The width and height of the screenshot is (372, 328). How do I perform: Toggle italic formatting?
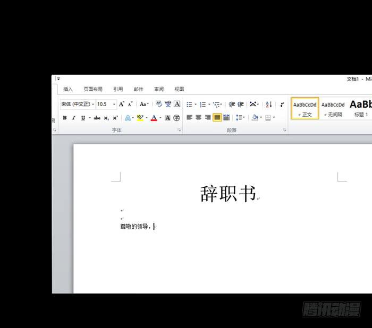pyautogui.click(x=74, y=118)
